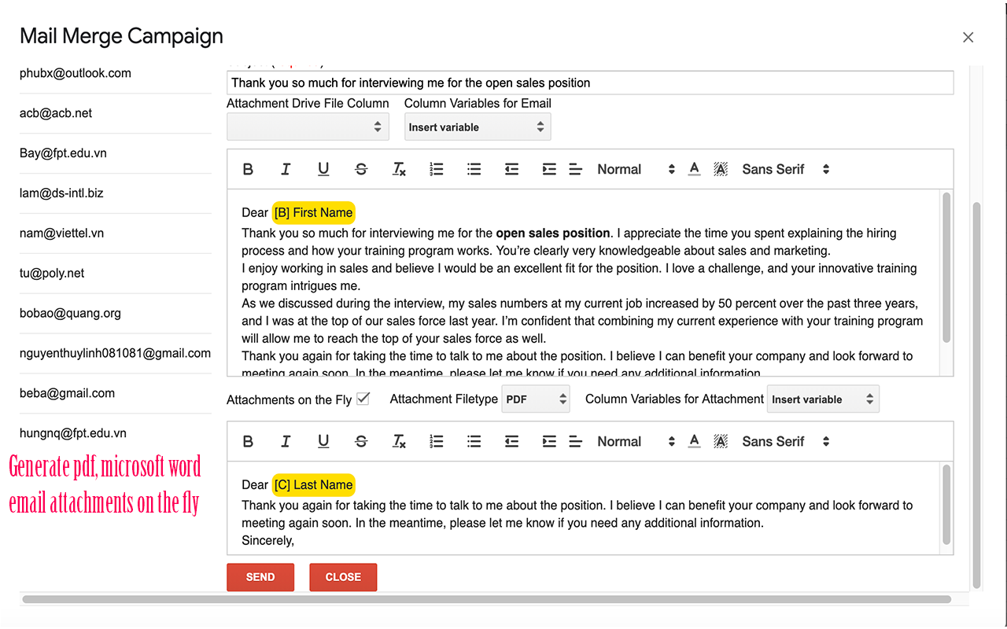Screen dimensions: 1007x629
Task: Clear formatting with the Tx icon
Action: coord(399,168)
